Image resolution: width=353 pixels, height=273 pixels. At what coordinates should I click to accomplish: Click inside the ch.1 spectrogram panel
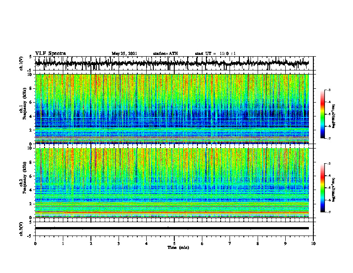coord(172,109)
